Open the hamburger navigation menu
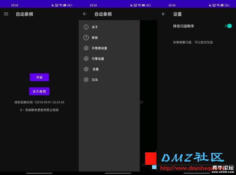Screen dimensions: 236x175 pos(6,14)
